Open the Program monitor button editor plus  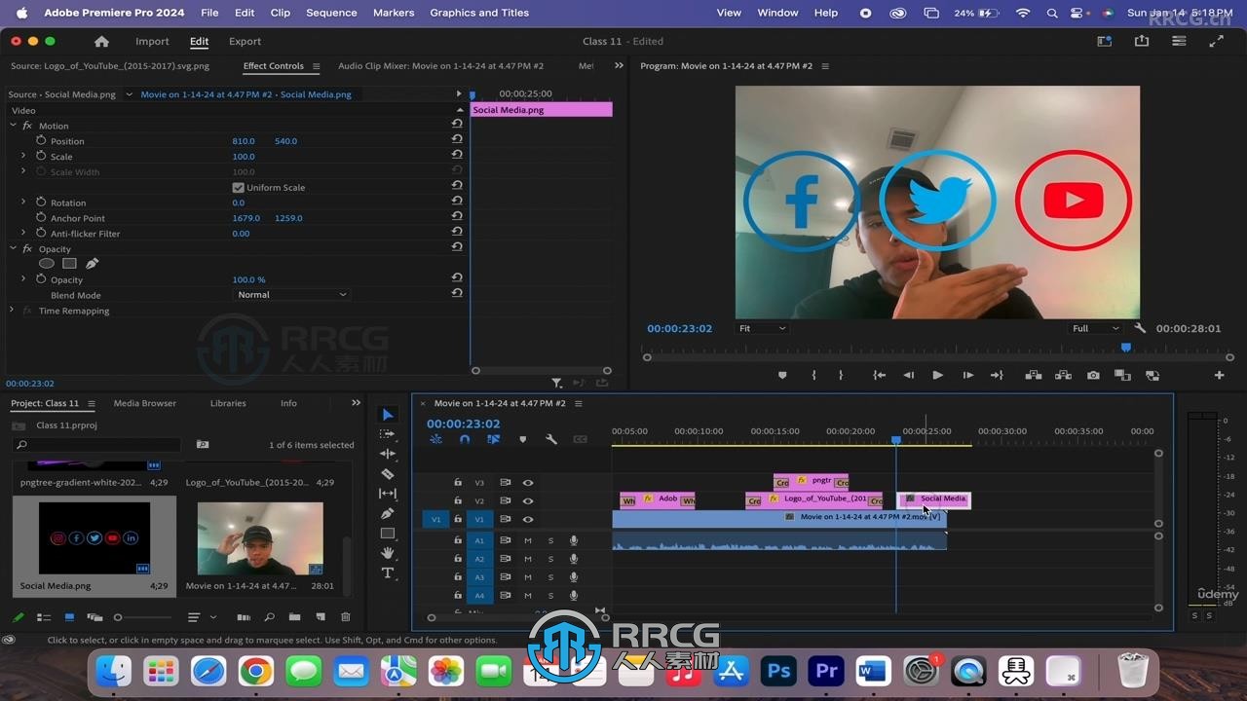pos(1219,375)
